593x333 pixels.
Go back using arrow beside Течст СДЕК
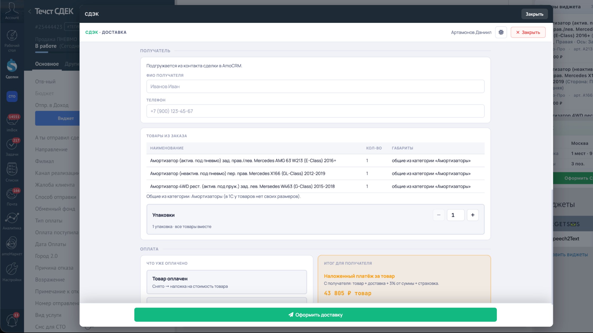(x=30, y=11)
